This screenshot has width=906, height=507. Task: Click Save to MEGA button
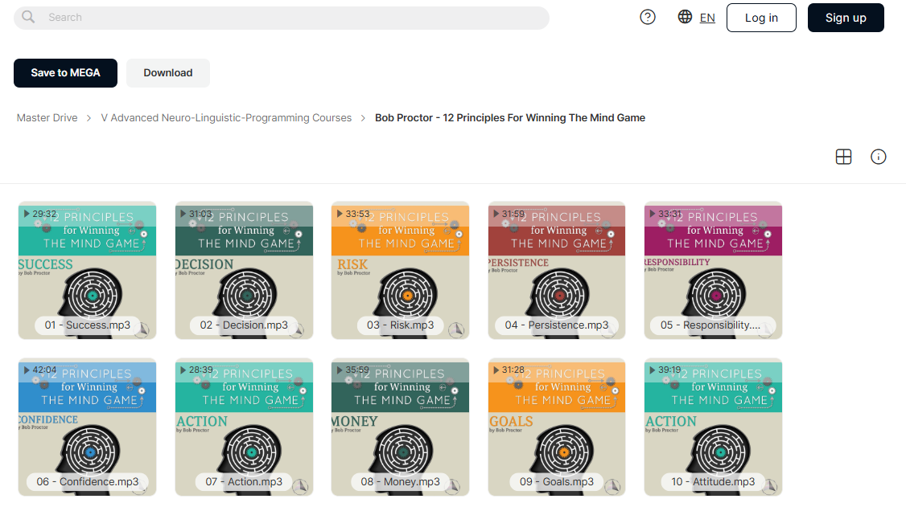(65, 72)
